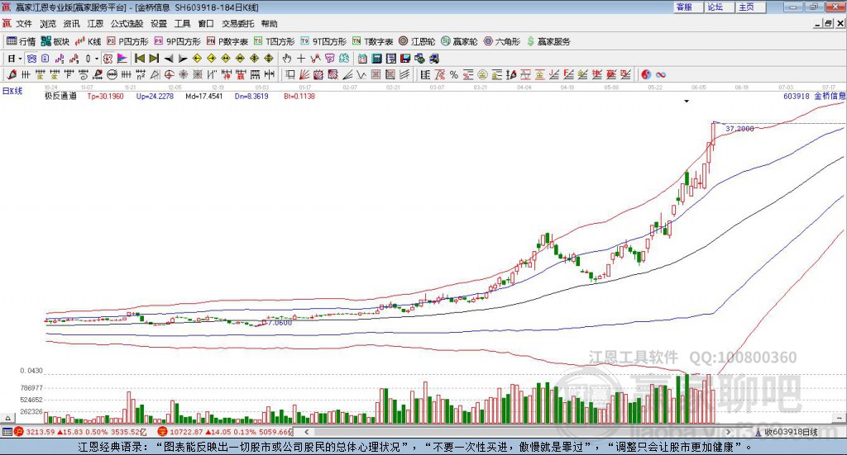Toggle the second blue list-mode button

pyautogui.click(x=45, y=59)
